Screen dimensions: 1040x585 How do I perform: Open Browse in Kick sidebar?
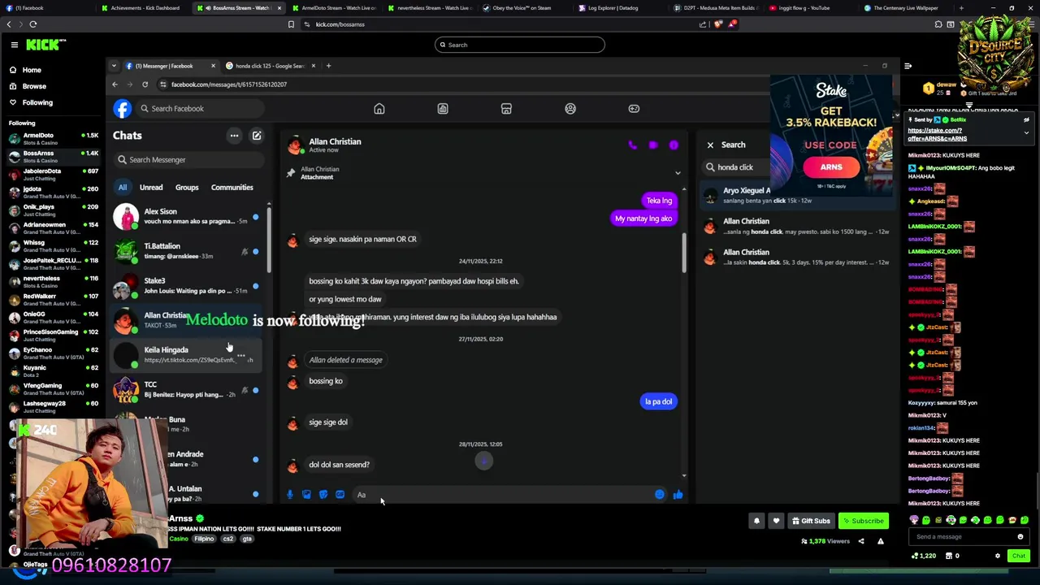34,86
